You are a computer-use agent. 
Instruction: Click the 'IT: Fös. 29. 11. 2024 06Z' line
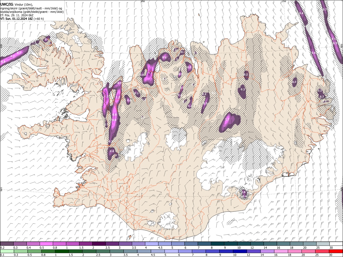pyautogui.click(x=17, y=15)
